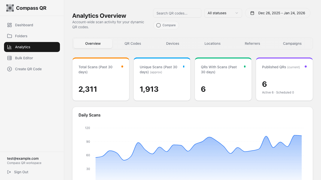The width and height of the screenshot is (321, 180).
Task: Open the Campaigns tab
Action: tap(292, 43)
